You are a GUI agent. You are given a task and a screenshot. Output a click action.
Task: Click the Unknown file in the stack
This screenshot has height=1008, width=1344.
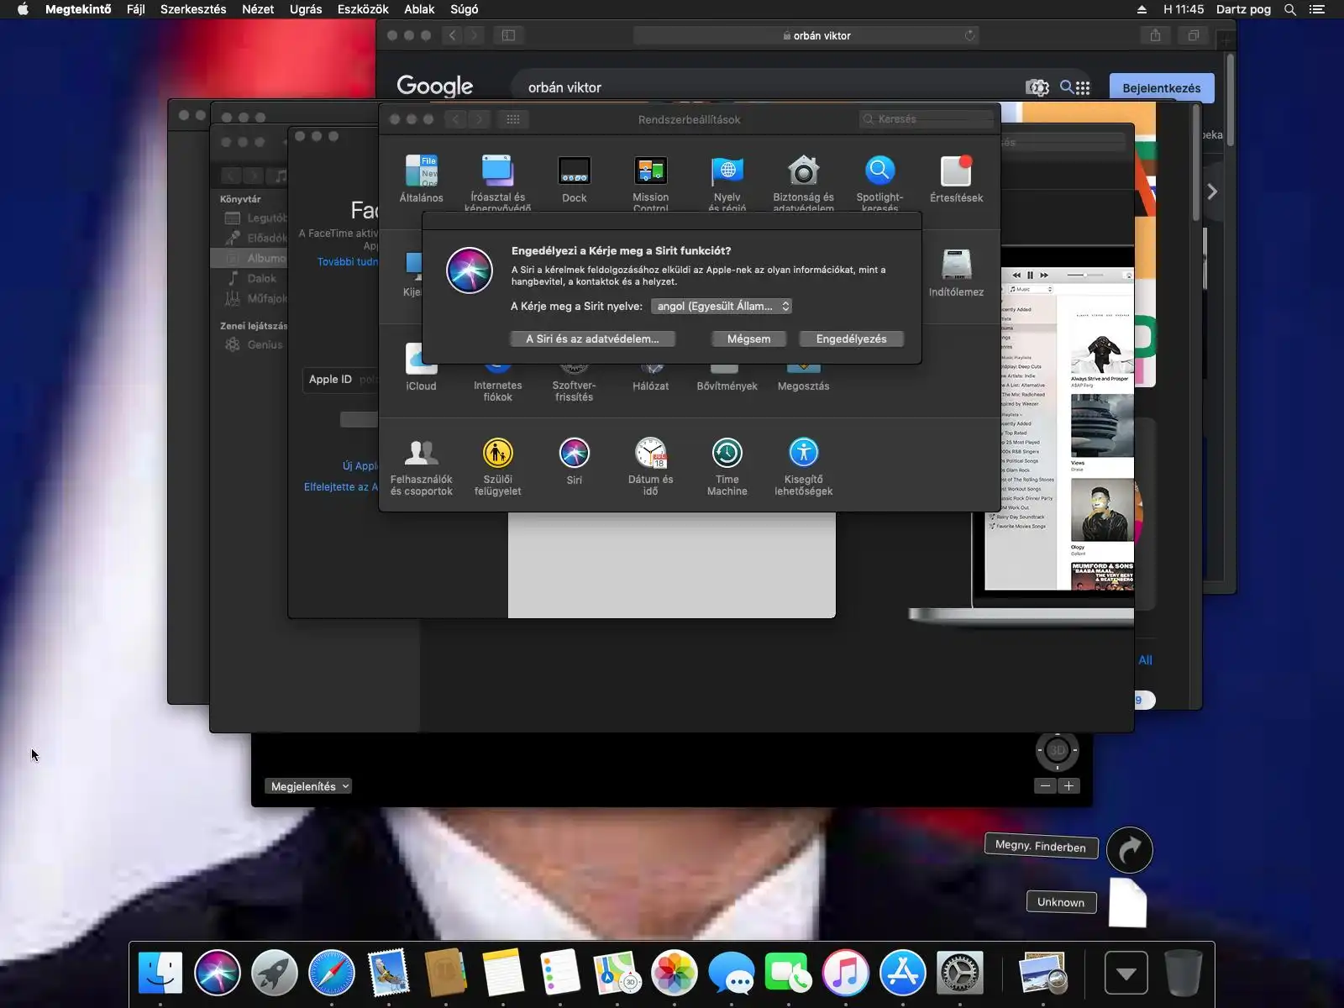(1127, 902)
